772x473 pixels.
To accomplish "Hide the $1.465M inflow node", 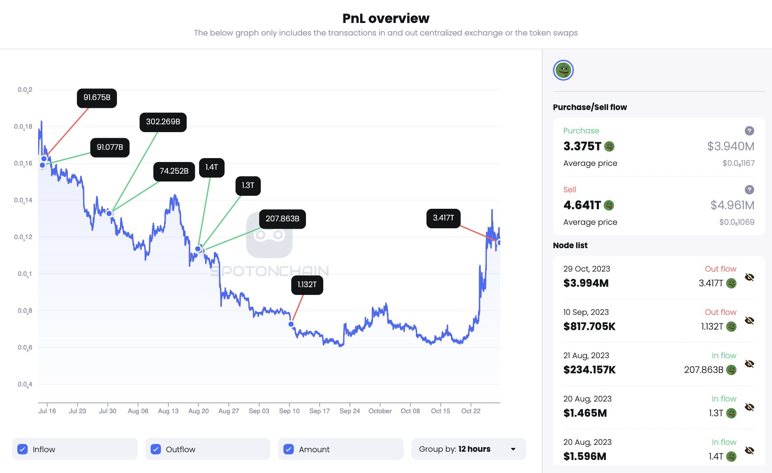I will pyautogui.click(x=749, y=407).
